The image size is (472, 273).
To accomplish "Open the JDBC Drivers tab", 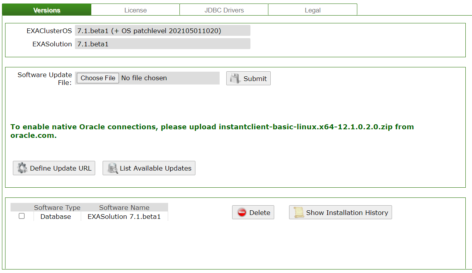I will [224, 10].
